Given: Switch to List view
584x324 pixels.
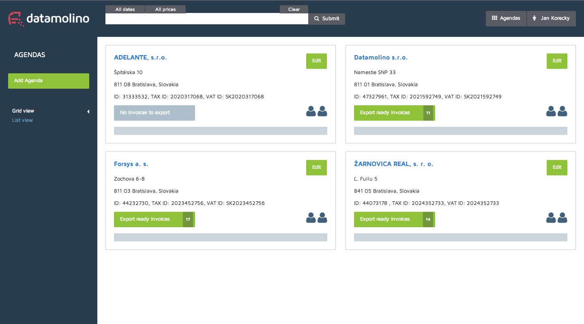Looking at the screenshot, I should click(x=22, y=120).
